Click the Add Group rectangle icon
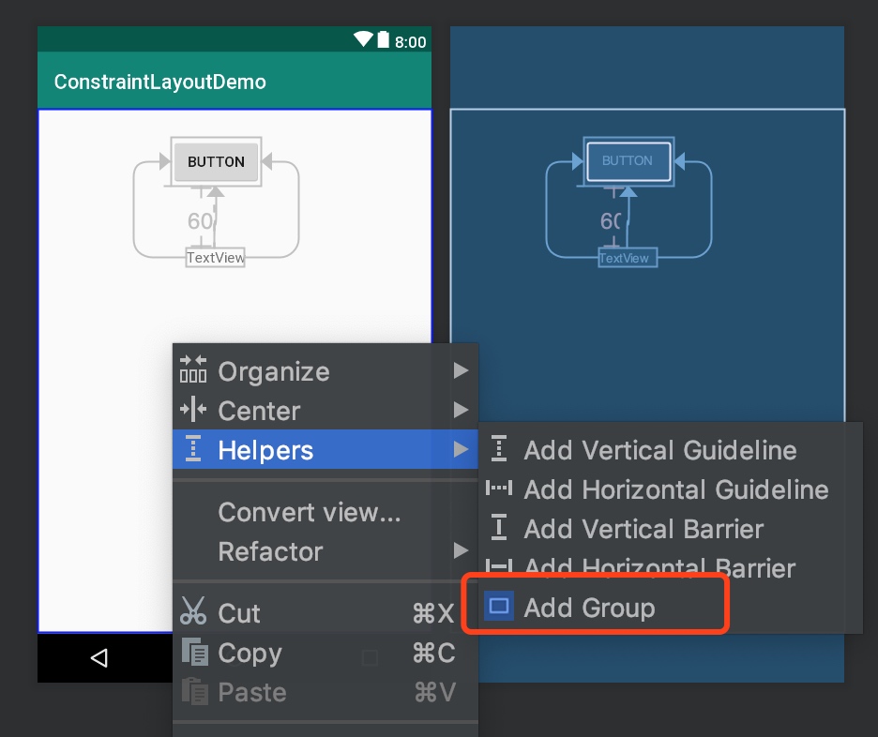This screenshot has width=878, height=737. pyautogui.click(x=498, y=607)
